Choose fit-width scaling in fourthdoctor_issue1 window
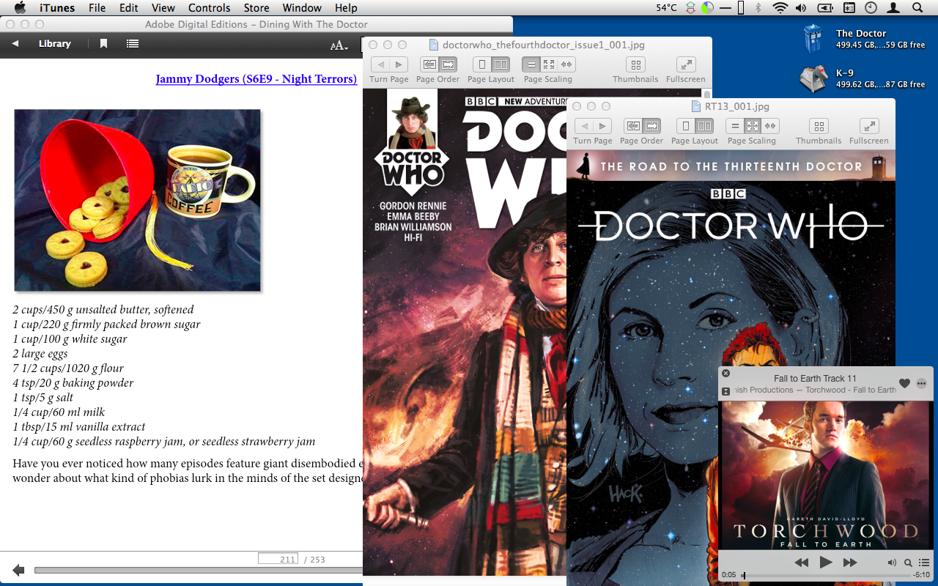 point(566,64)
